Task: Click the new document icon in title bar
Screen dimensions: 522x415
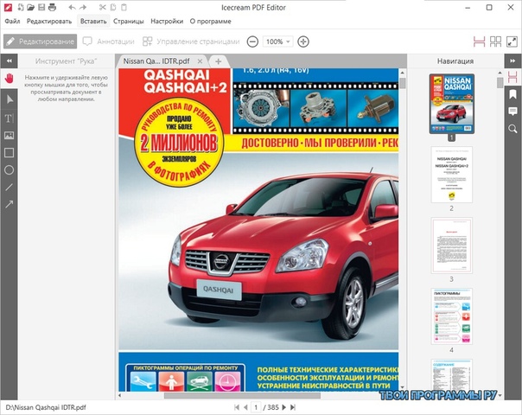Action: click(x=21, y=7)
